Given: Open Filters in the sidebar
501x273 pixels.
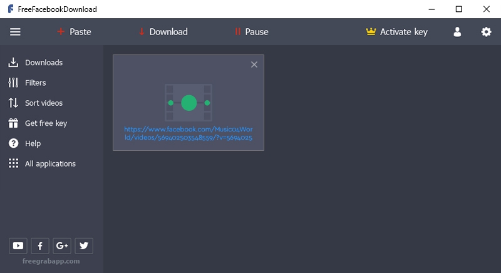Looking at the screenshot, I should tap(27, 83).
